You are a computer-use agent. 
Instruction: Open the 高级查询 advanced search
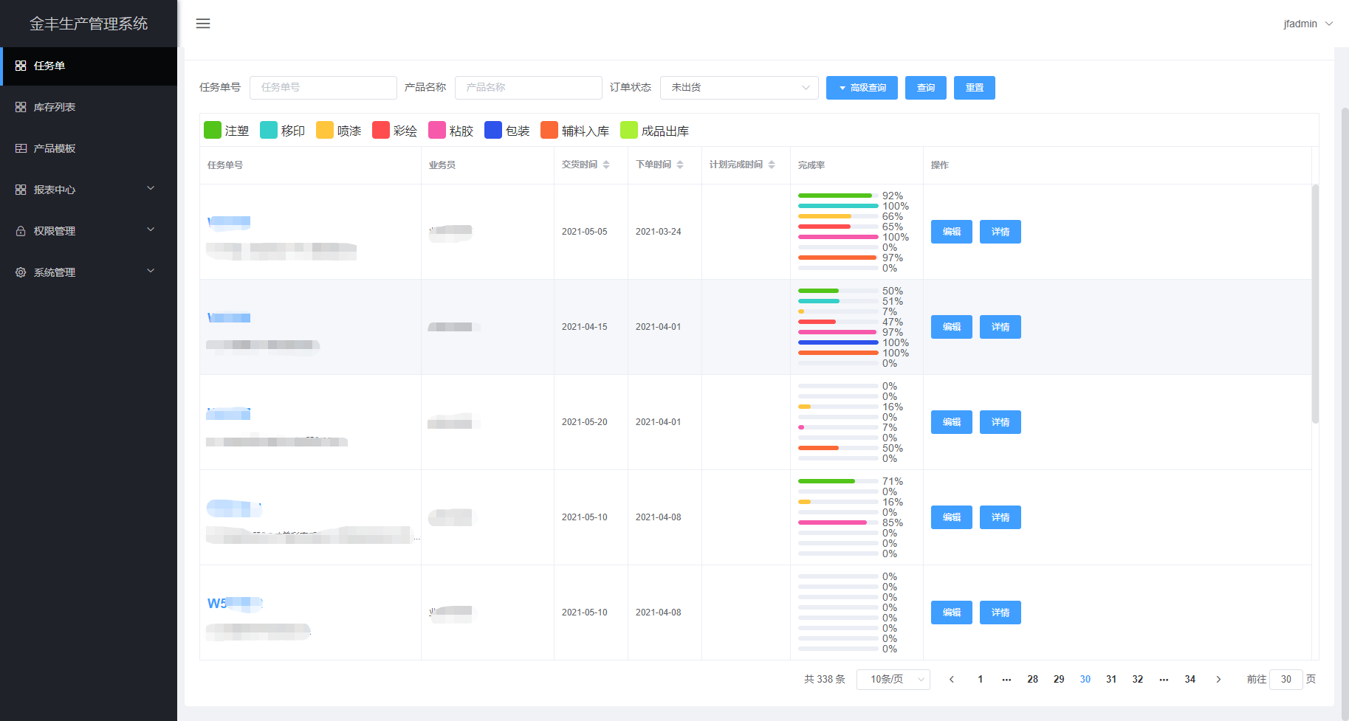[861, 88]
